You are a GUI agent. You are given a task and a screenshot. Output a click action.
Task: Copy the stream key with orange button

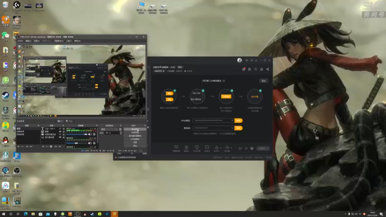tap(238, 128)
